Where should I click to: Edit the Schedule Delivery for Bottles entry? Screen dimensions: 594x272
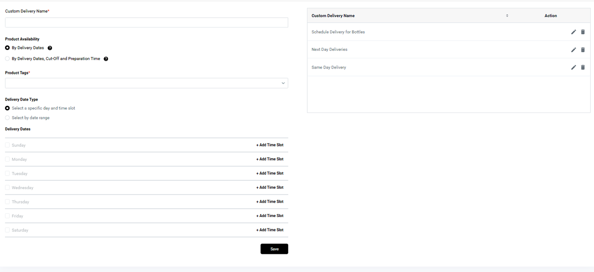(x=574, y=32)
